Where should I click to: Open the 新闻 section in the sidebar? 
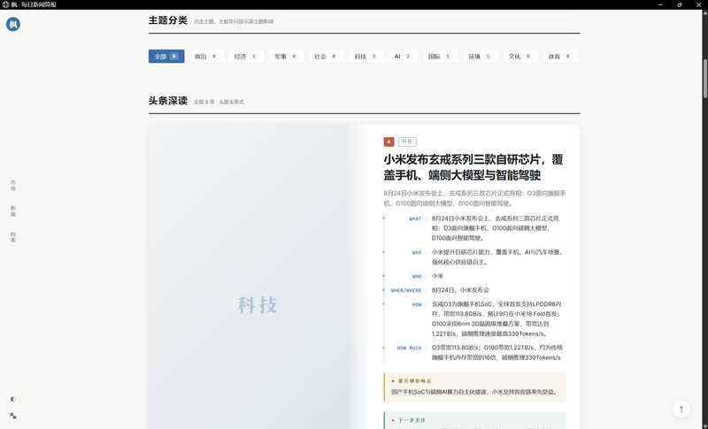(x=13, y=211)
